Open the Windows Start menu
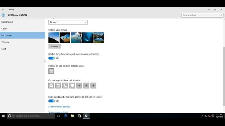Screen dimensions: 225x126 pyautogui.click(x=3, y=116)
